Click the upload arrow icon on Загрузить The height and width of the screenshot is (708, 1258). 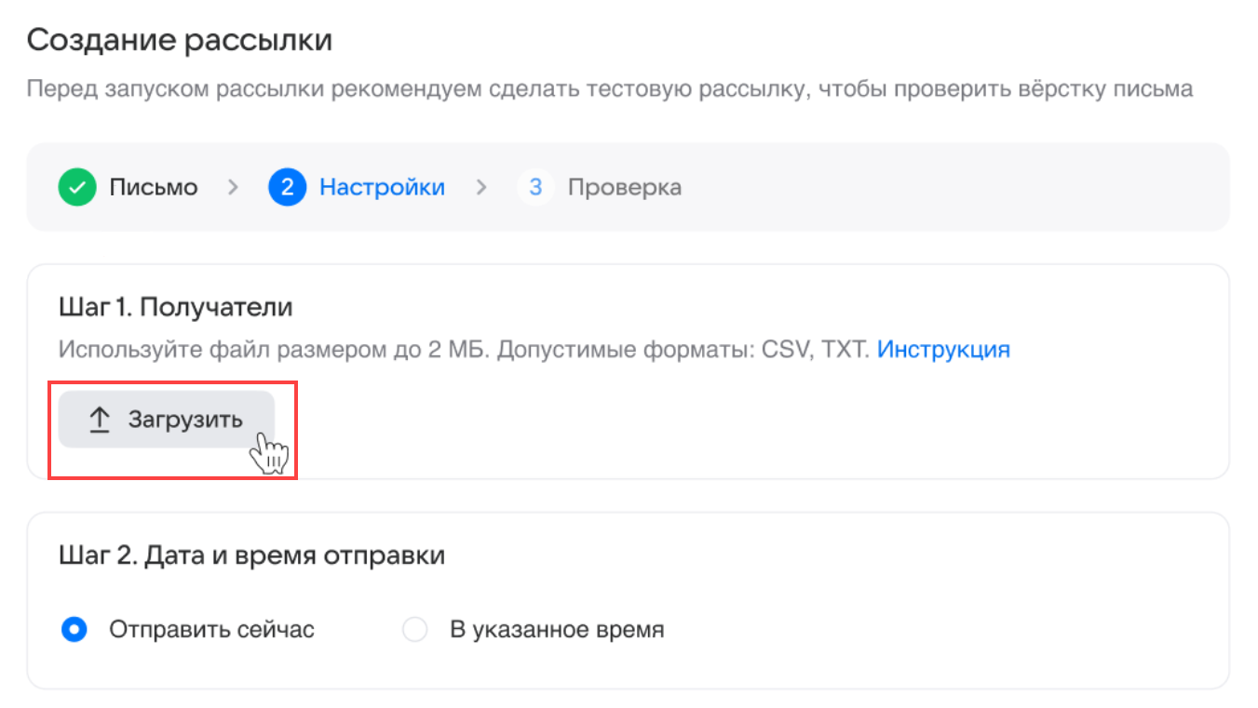[99, 421]
